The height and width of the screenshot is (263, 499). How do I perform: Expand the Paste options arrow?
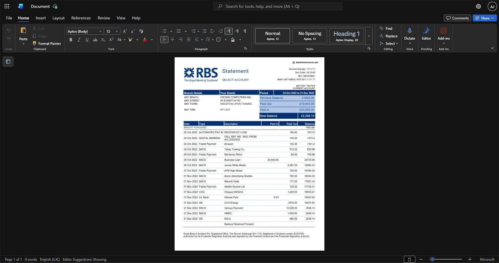[23, 44]
